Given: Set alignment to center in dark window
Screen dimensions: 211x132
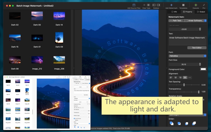Looking at the screenshot, I should tap(176, 77).
